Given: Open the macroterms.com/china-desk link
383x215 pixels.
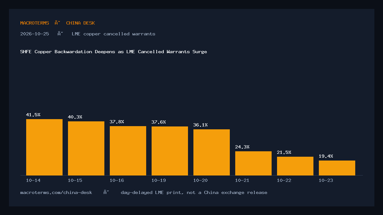Looking at the screenshot, I should pos(56,192).
